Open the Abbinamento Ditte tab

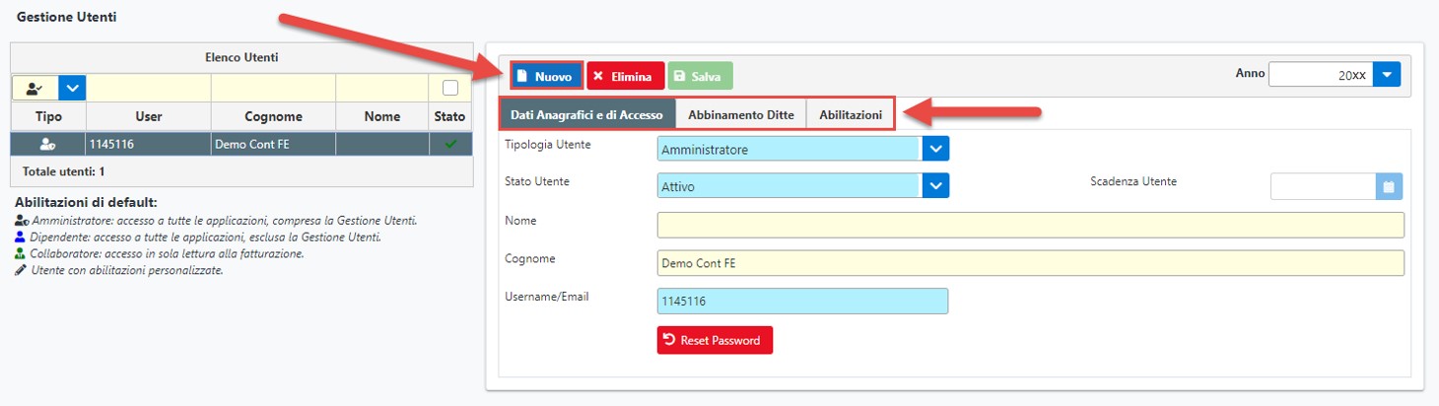741,114
